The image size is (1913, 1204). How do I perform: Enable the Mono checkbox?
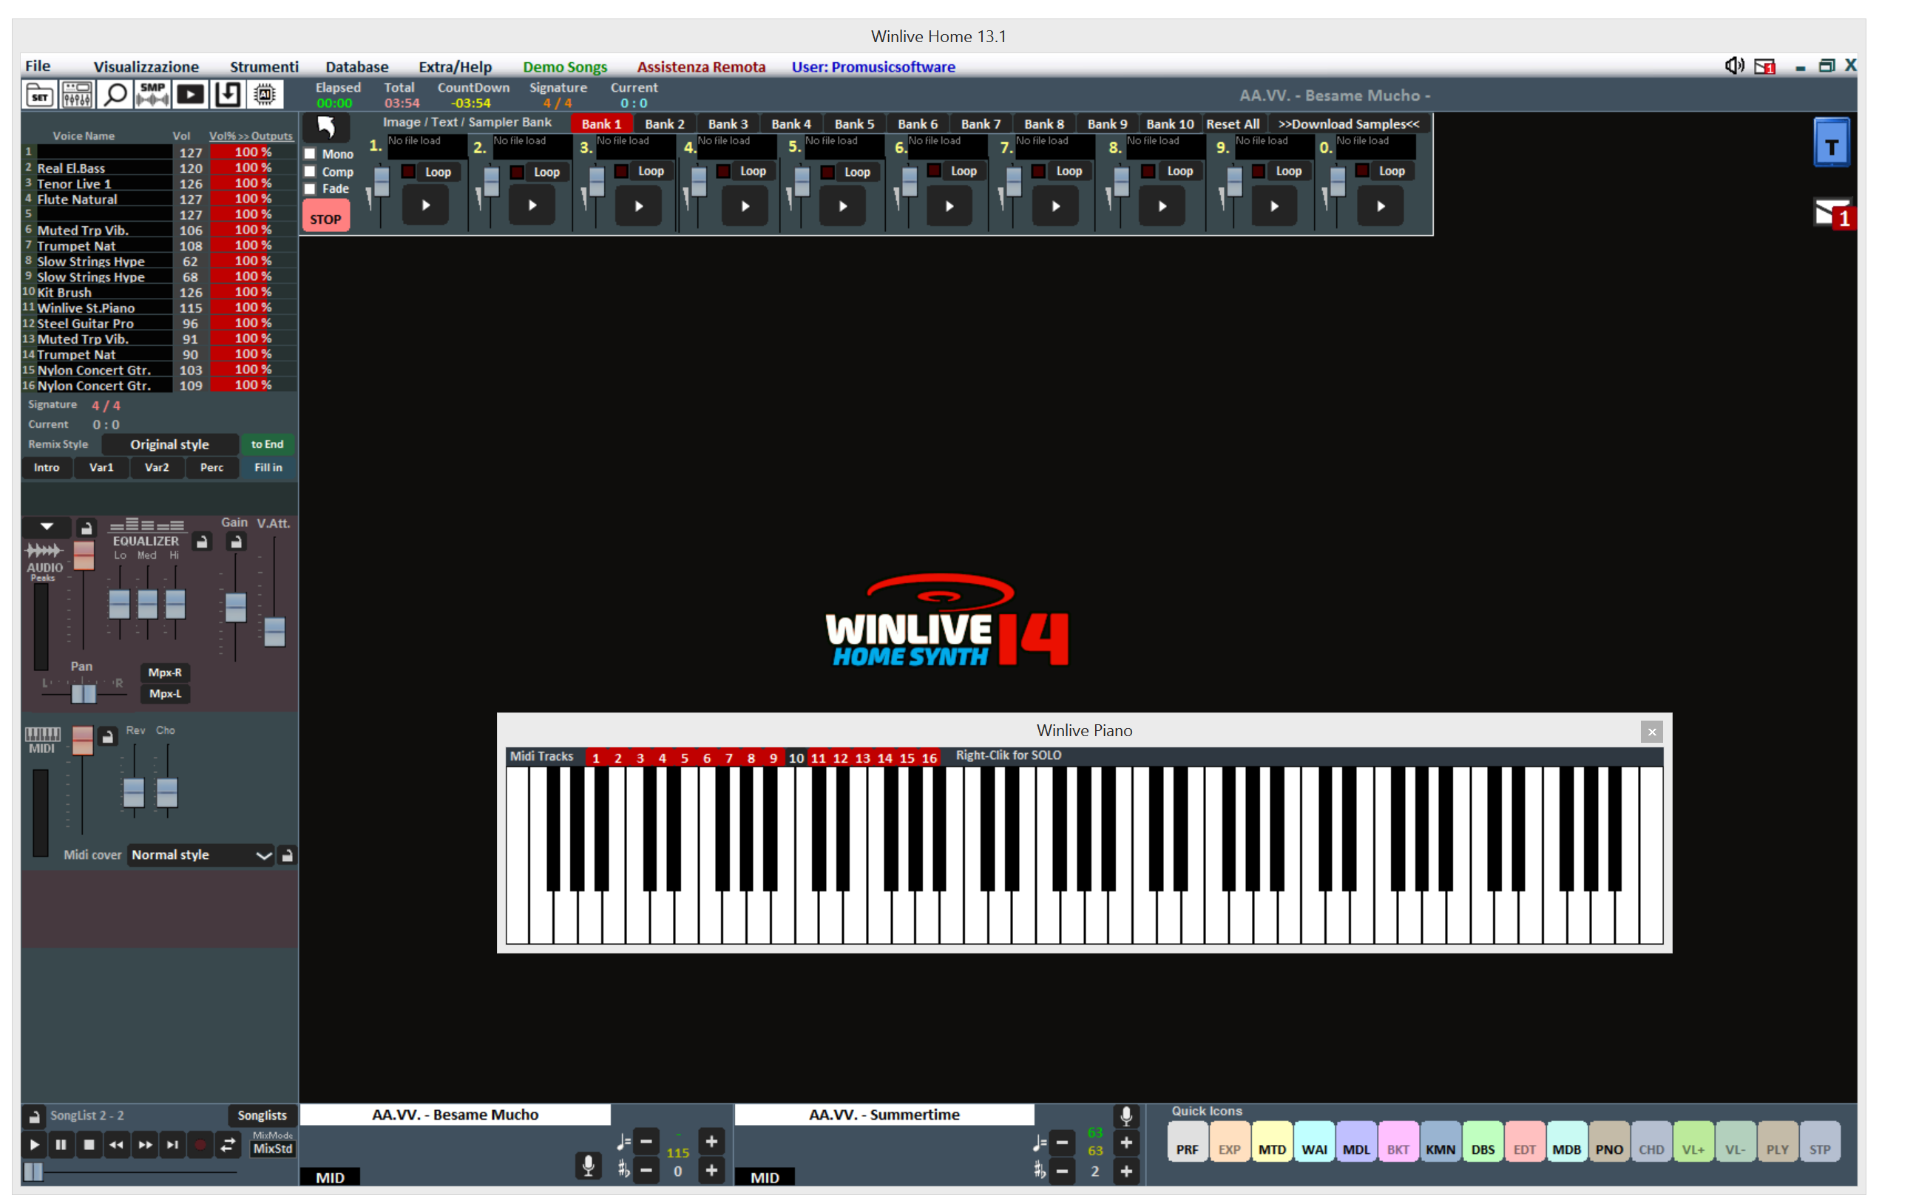pyautogui.click(x=311, y=154)
